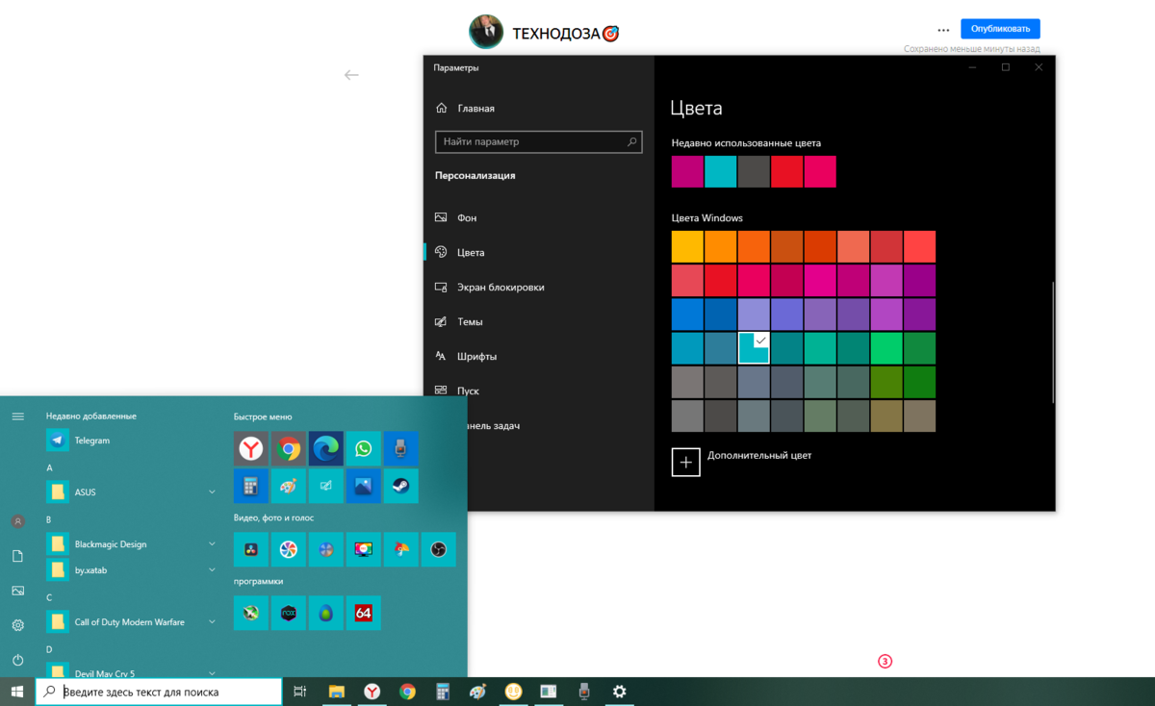This screenshot has height=706, width=1155.
Task: Open the Google Chrome tile in Start menu
Action: click(288, 448)
